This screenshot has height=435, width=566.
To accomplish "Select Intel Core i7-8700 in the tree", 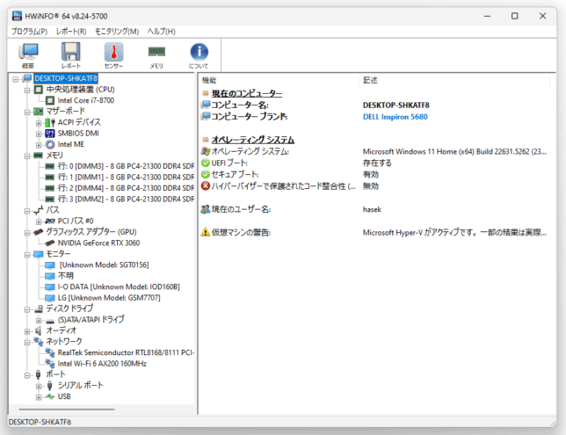I will [x=85, y=100].
